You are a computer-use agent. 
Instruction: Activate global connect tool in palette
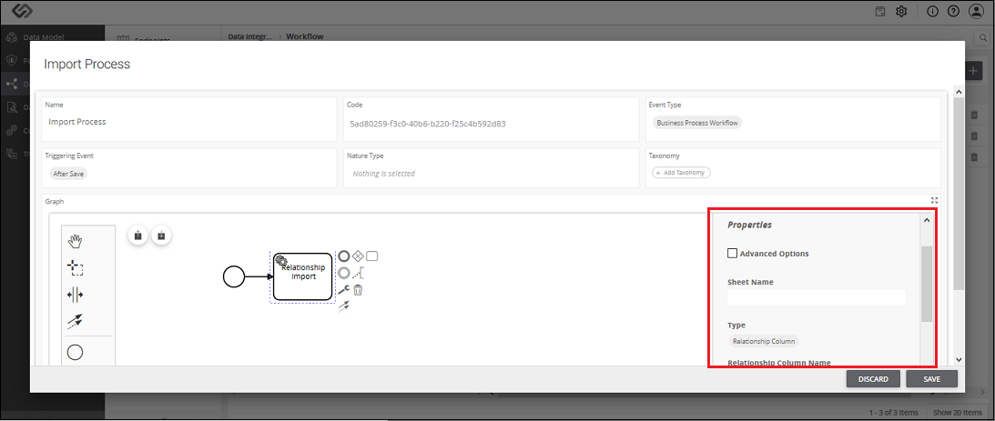click(76, 322)
